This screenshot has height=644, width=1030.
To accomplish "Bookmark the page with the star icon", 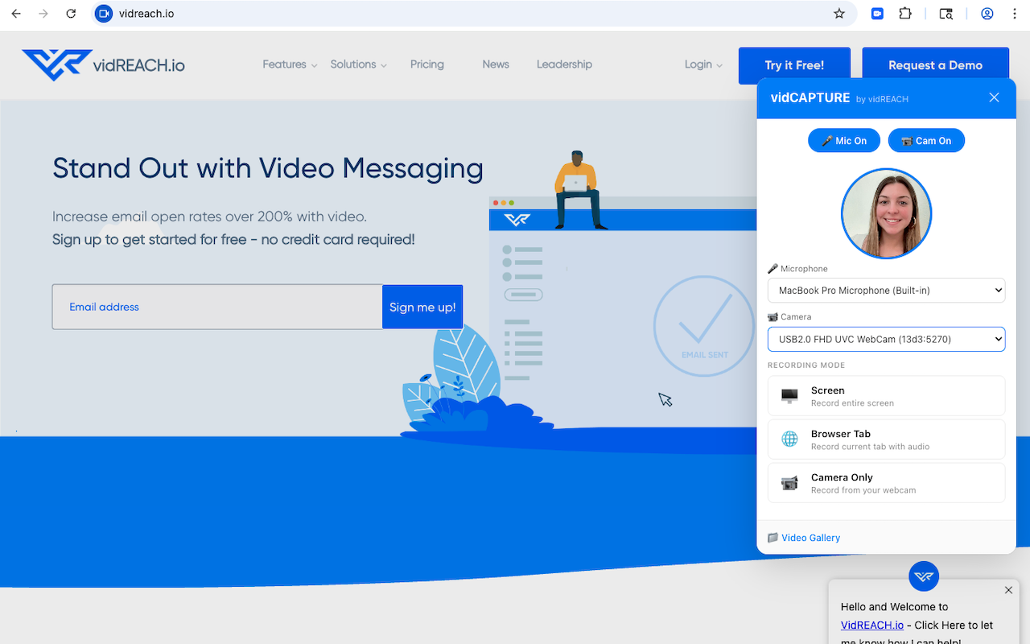I will pos(839,14).
